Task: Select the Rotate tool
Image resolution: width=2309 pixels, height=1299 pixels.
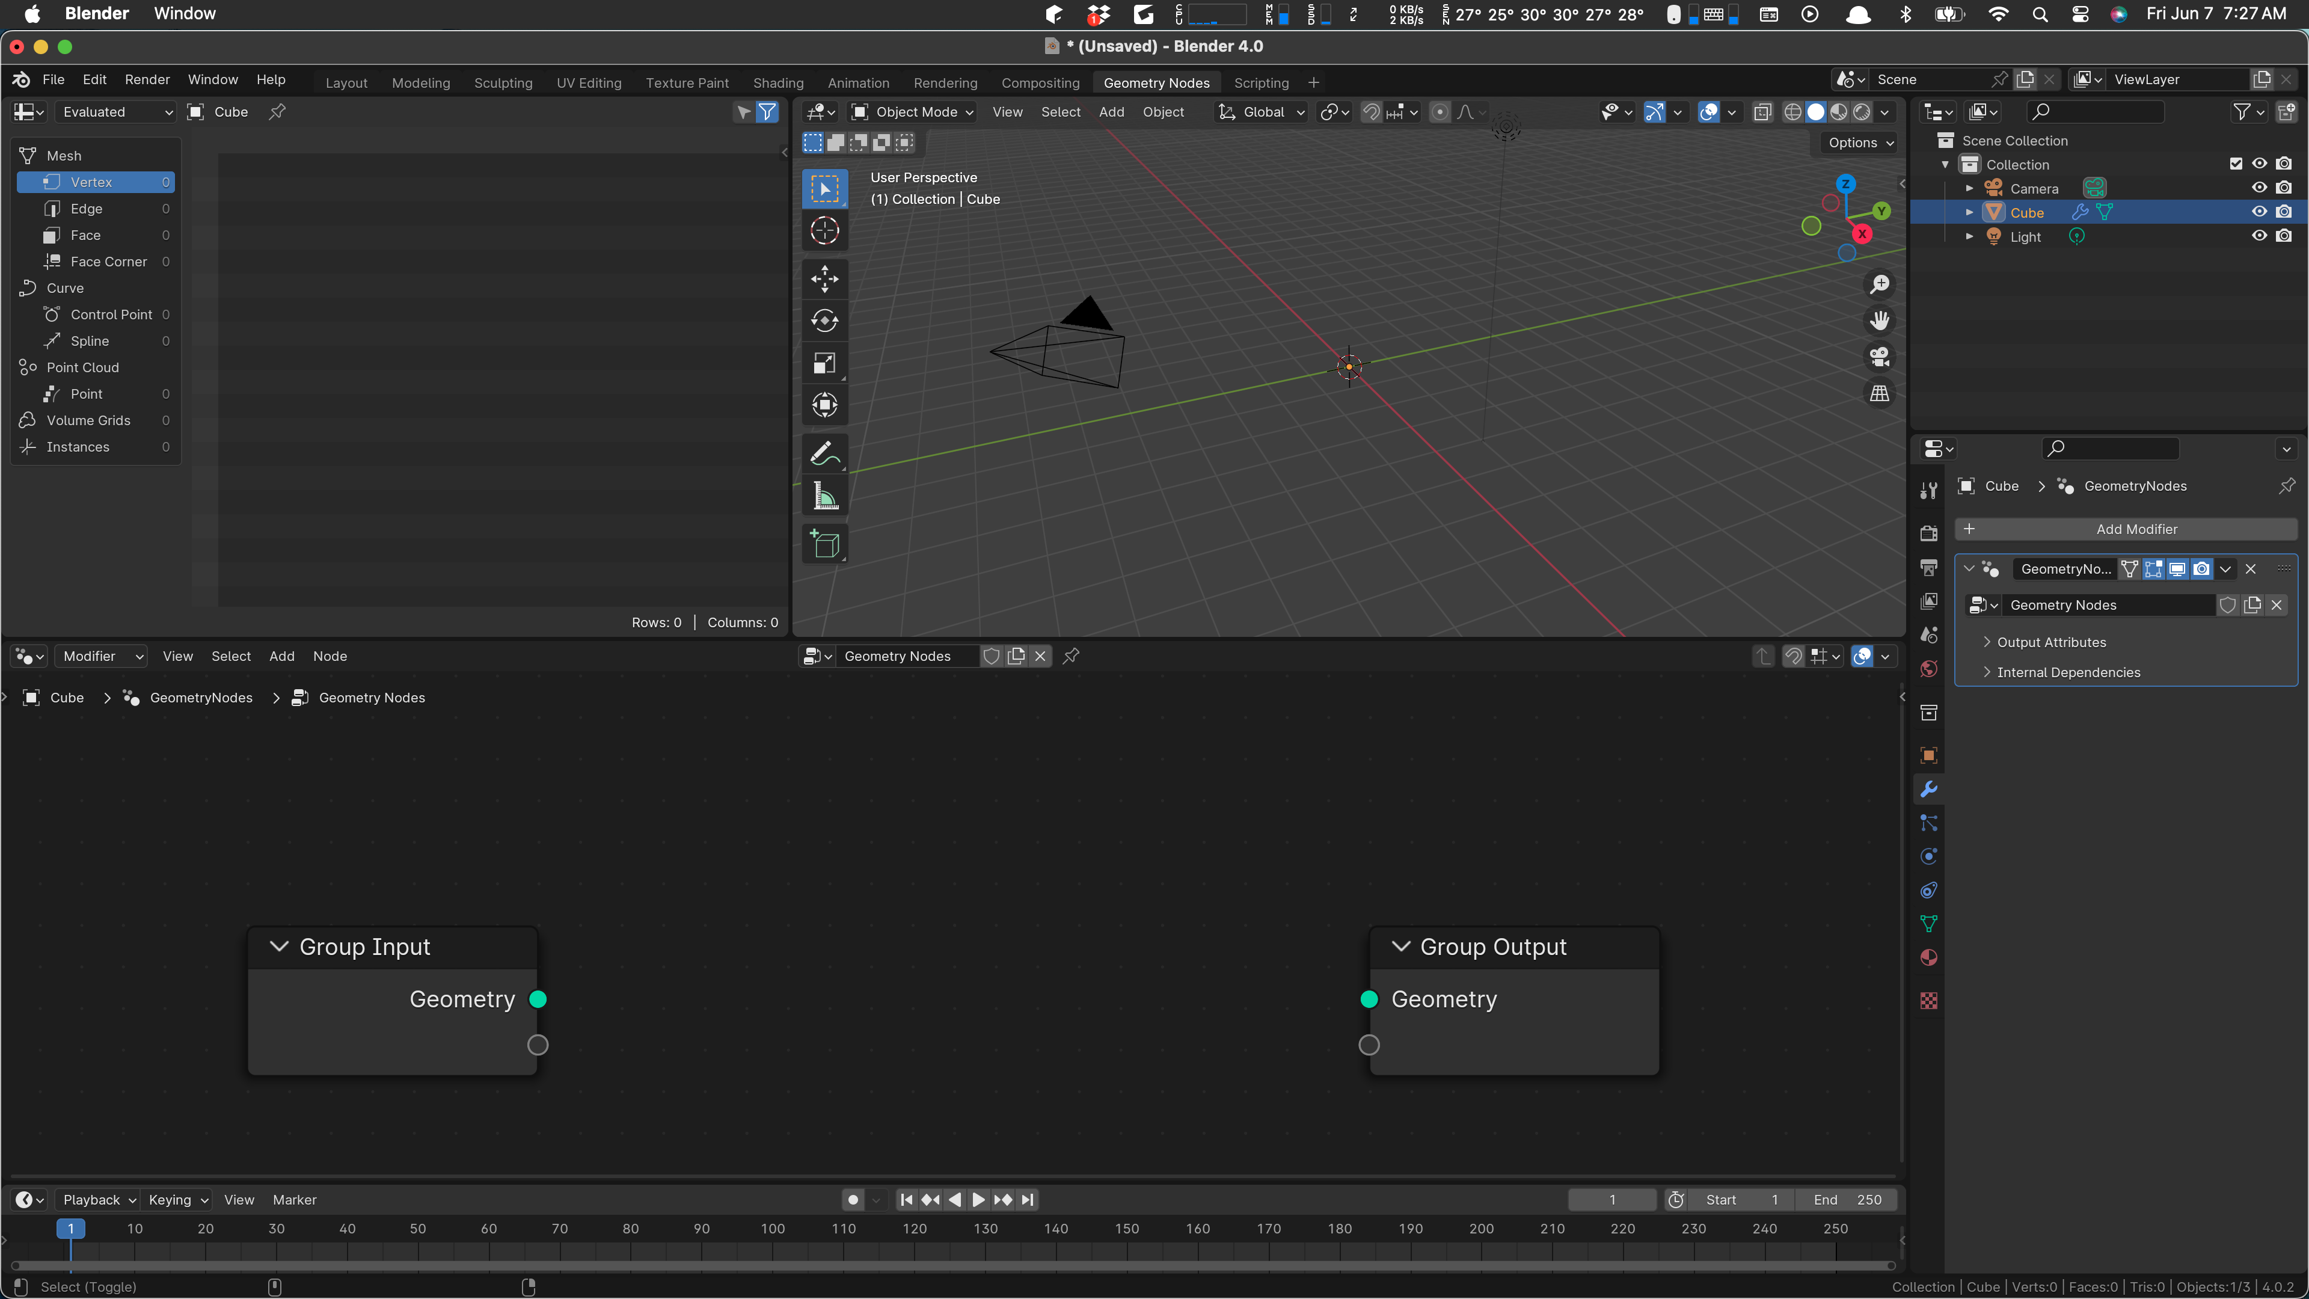Action: 824,321
